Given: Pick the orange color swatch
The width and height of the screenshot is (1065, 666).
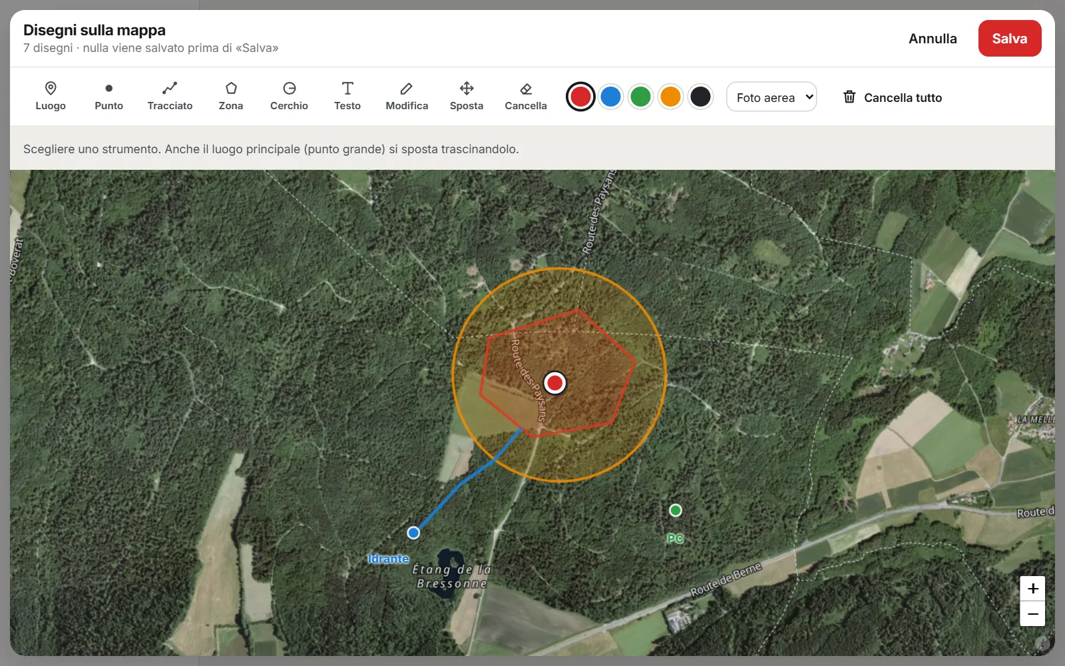Looking at the screenshot, I should 670,97.
